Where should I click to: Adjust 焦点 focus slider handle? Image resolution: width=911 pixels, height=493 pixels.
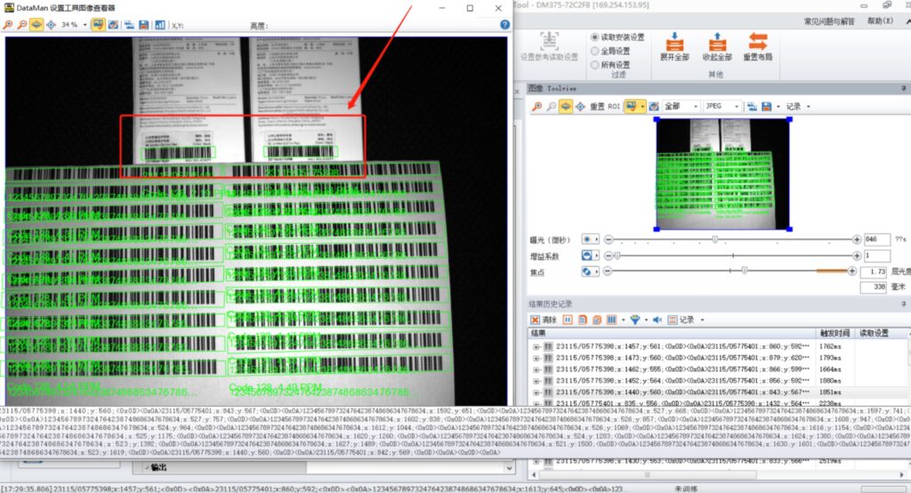744,271
